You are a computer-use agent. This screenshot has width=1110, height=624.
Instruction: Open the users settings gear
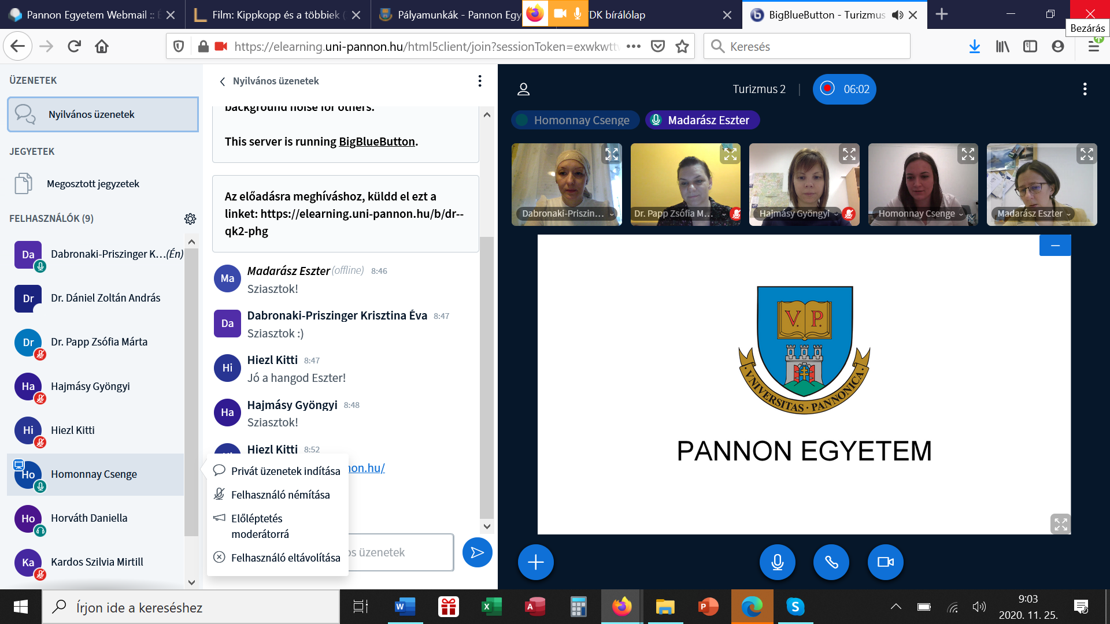click(x=190, y=219)
